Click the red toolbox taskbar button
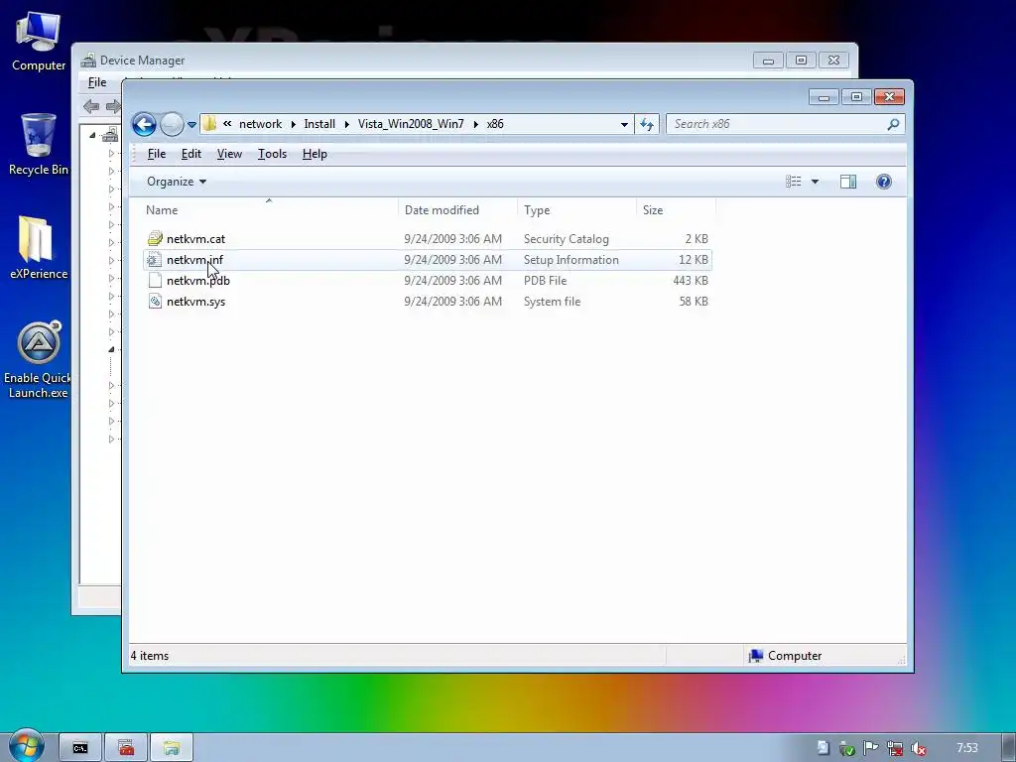Image resolution: width=1016 pixels, height=762 pixels. [x=126, y=748]
